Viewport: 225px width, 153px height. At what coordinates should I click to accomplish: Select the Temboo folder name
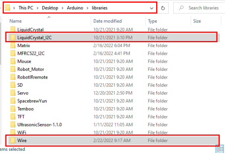[25, 109]
